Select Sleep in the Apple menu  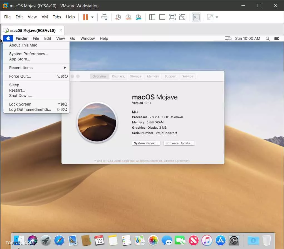coord(36,85)
